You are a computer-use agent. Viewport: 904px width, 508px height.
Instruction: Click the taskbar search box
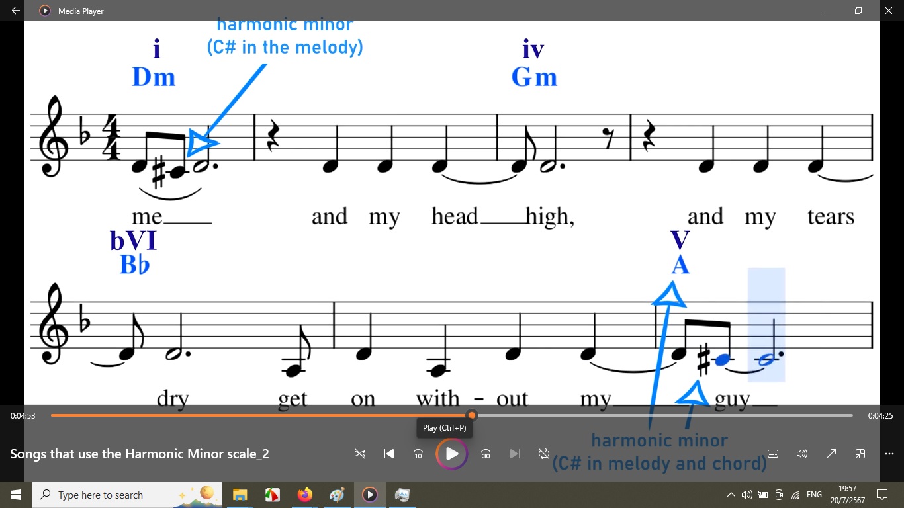point(128,495)
